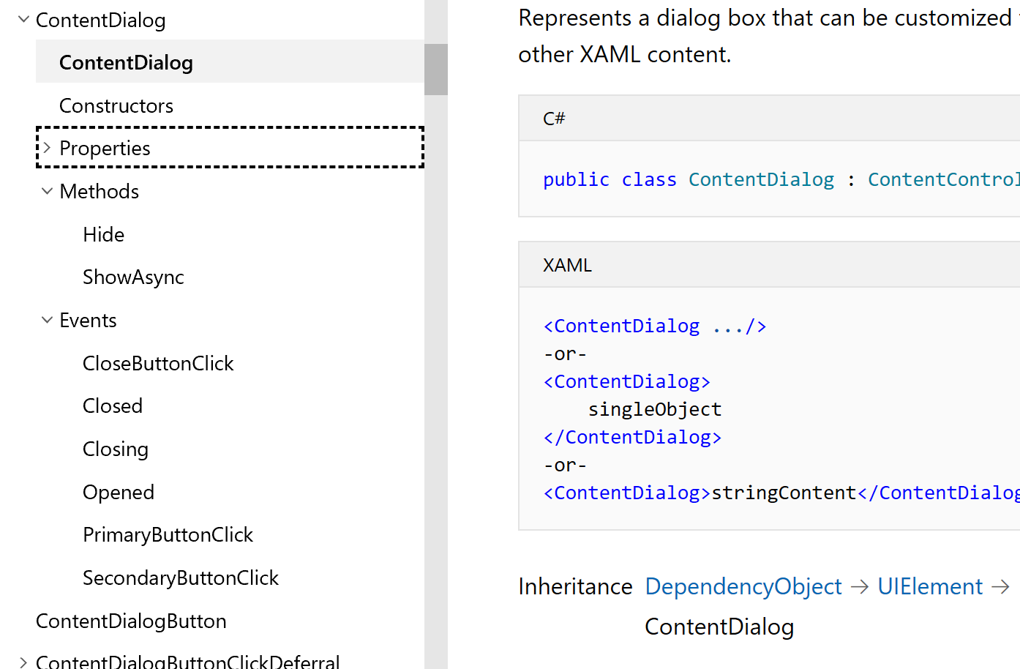Select the SecondaryButtonClick event

pyautogui.click(x=181, y=578)
